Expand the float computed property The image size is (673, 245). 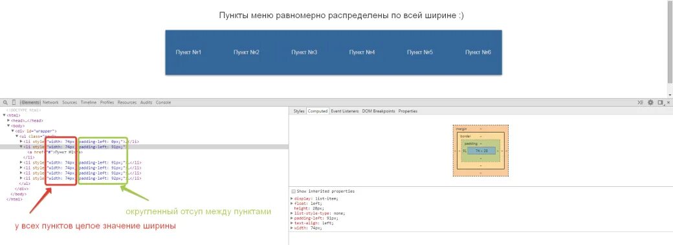(292, 204)
